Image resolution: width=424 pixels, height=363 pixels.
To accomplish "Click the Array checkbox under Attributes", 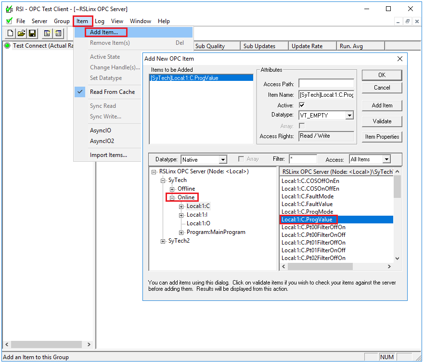I will pos(302,126).
